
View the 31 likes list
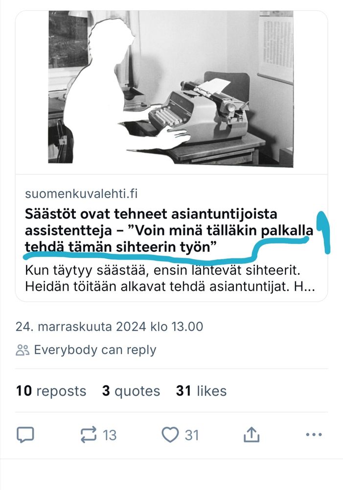(x=201, y=391)
